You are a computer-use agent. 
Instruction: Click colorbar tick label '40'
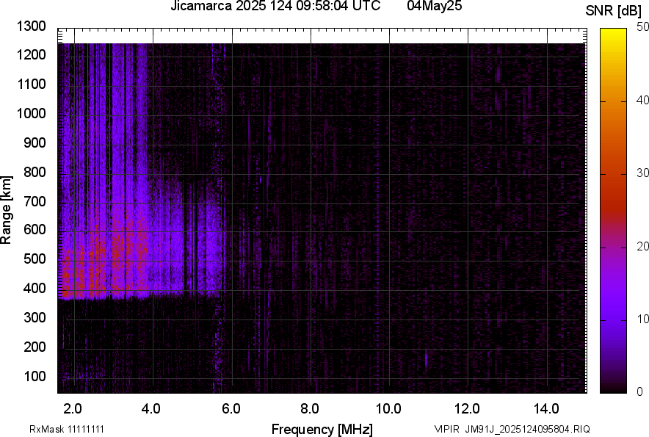click(x=642, y=100)
